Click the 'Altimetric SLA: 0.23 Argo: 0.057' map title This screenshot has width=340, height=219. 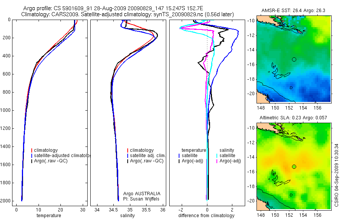[293, 118]
